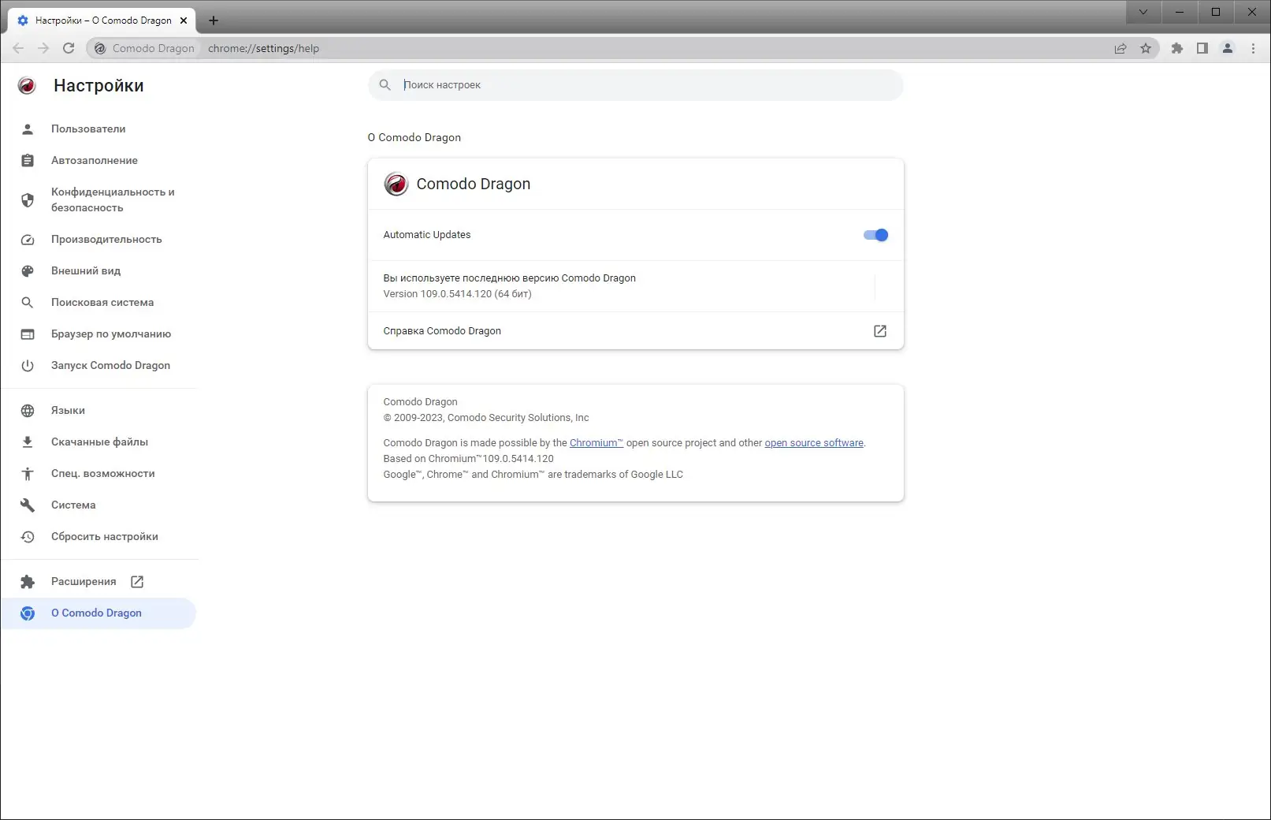1271x820 pixels.
Task: Click the Comodo Dragon logo in the about card
Action: tap(396, 184)
